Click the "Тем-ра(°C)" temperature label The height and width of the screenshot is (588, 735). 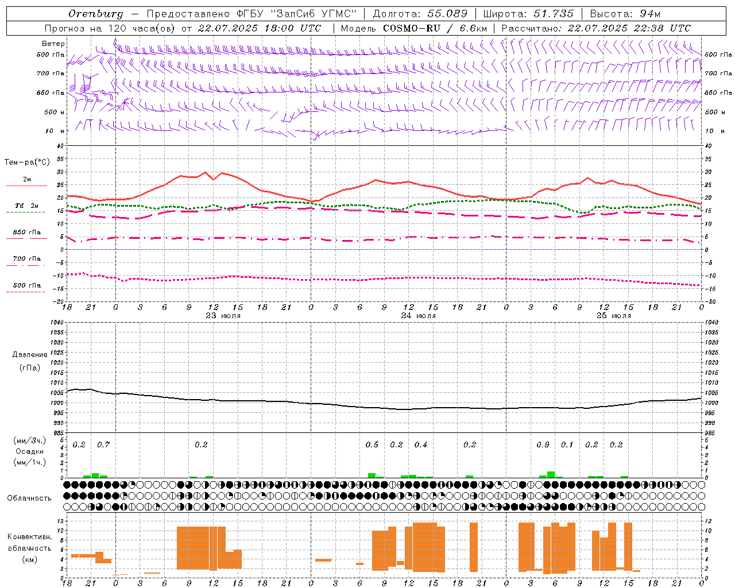click(x=27, y=163)
